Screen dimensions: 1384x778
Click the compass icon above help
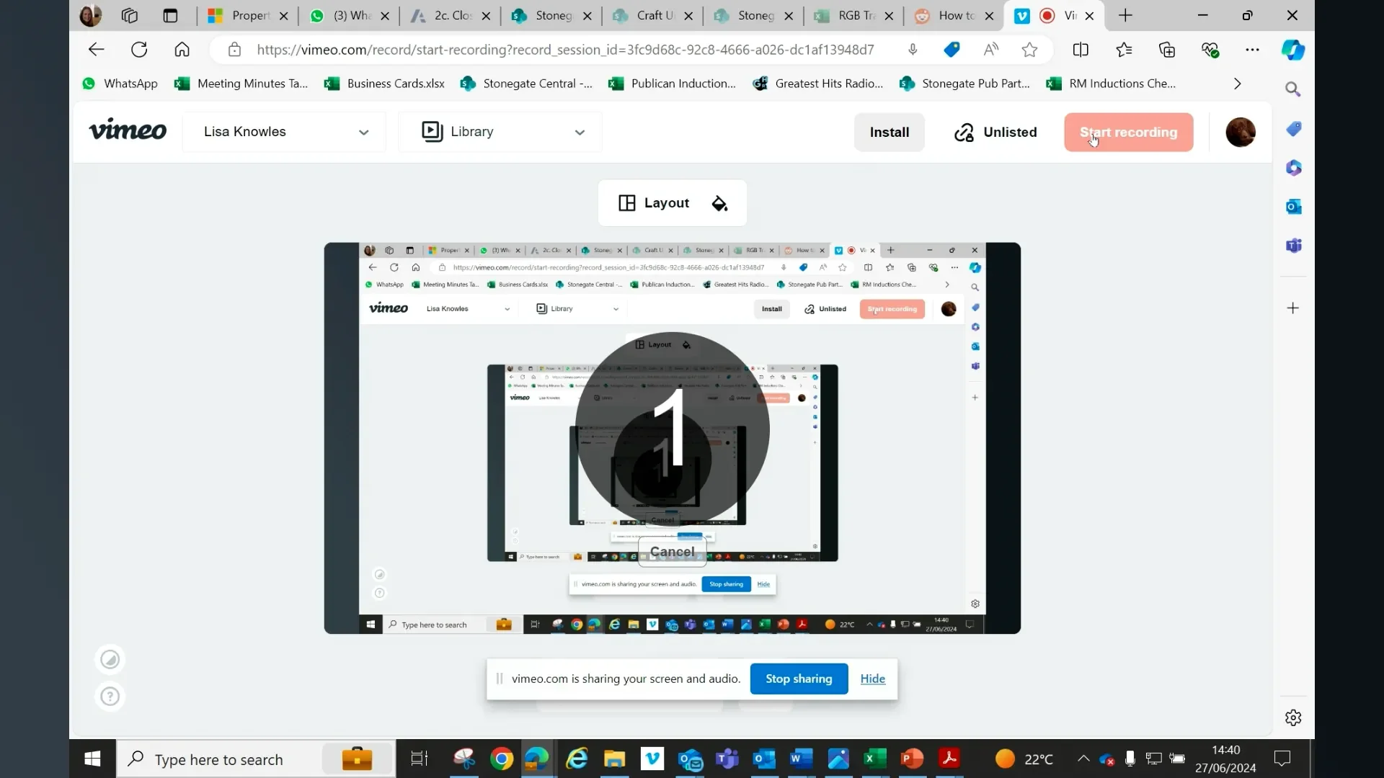pos(110,659)
